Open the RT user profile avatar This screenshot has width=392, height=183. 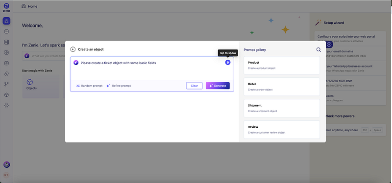point(6,175)
